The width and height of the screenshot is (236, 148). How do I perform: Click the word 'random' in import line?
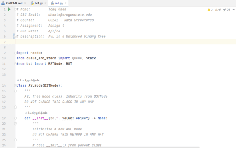click(36, 53)
